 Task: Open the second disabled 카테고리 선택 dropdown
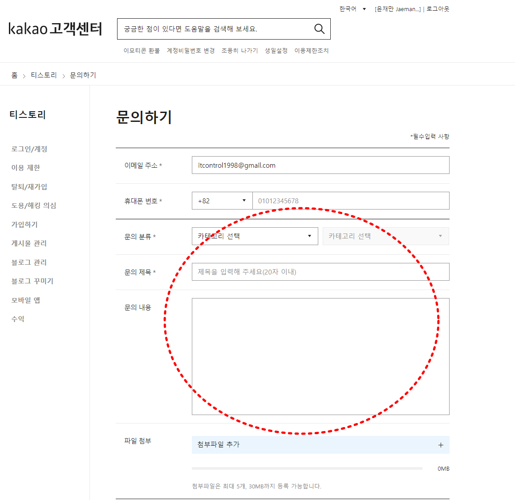click(386, 236)
